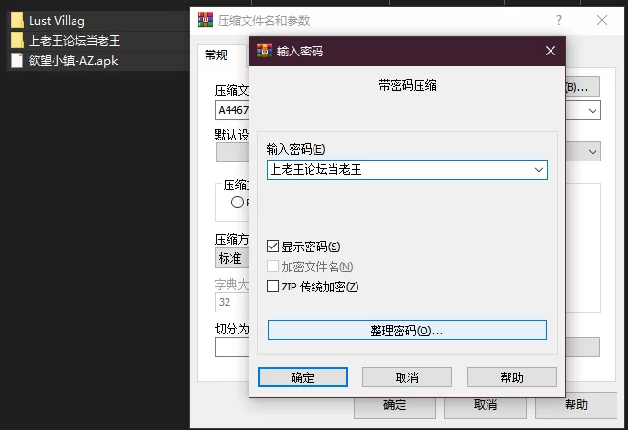Click the WinRAR icon in password dialog title
The height and width of the screenshot is (430, 628).
pos(265,51)
